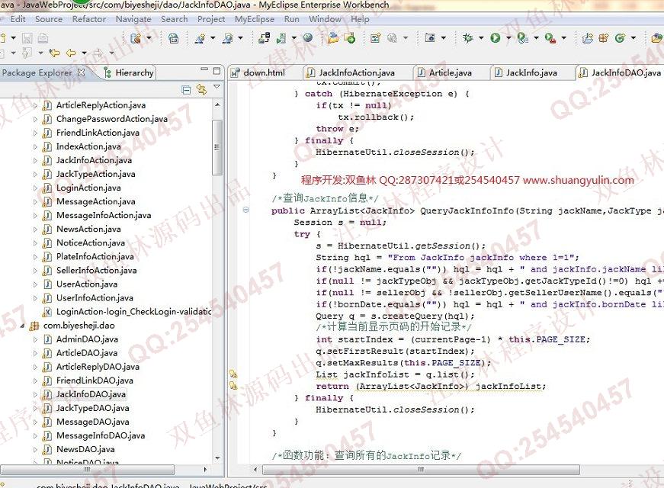Image resolution: width=664 pixels, height=488 pixels.
Task: Open the Navigate menu
Action: point(133,19)
